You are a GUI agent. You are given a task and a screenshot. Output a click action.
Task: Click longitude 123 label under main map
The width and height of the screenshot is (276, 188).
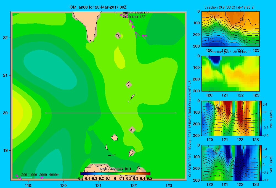pos(169,185)
